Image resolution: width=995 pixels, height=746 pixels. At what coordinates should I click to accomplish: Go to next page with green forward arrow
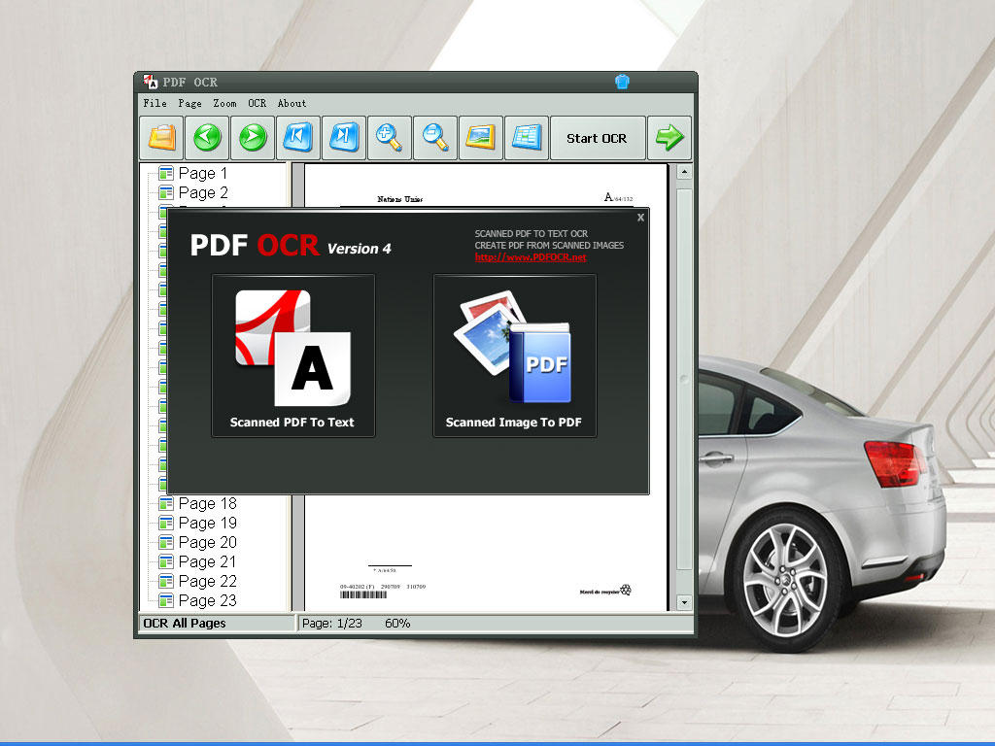[x=253, y=138]
